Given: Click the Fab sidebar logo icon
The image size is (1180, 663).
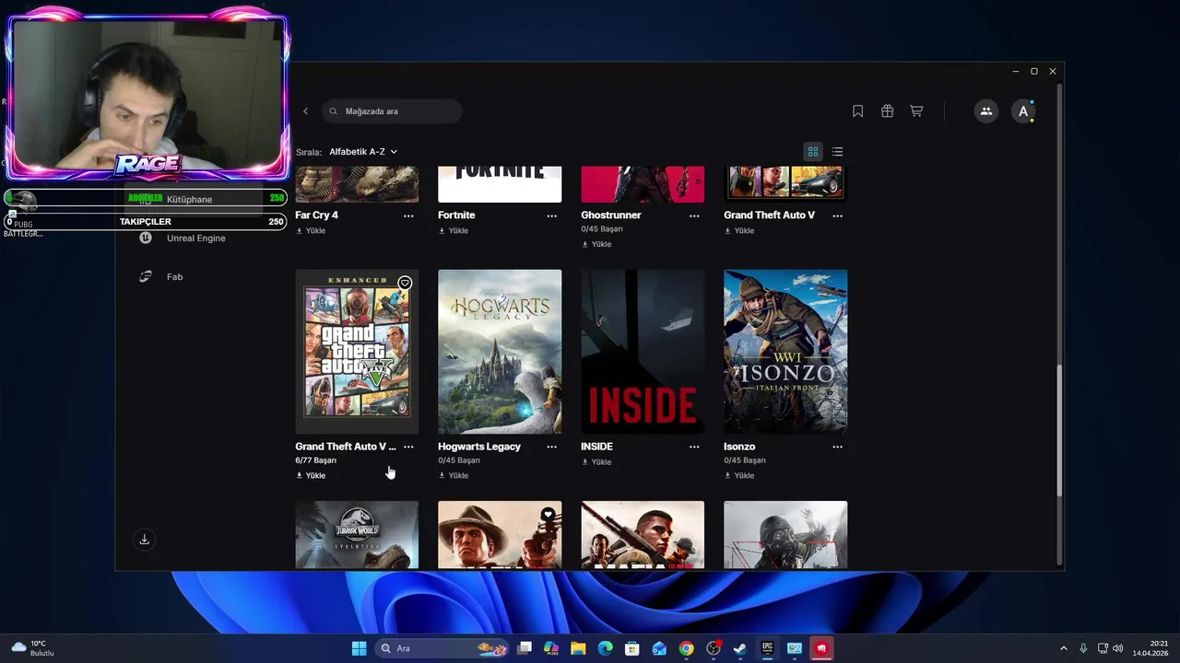Looking at the screenshot, I should [x=145, y=277].
